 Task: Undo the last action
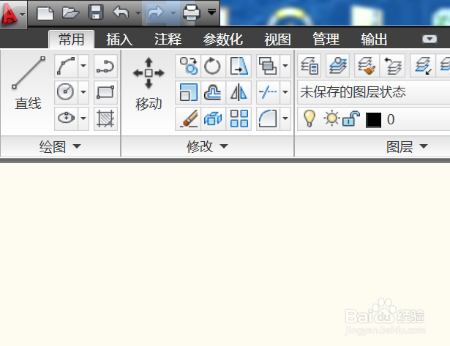click(x=121, y=13)
